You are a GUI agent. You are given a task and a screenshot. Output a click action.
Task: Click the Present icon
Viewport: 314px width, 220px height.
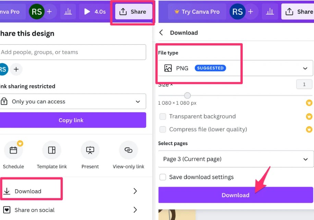(90, 150)
